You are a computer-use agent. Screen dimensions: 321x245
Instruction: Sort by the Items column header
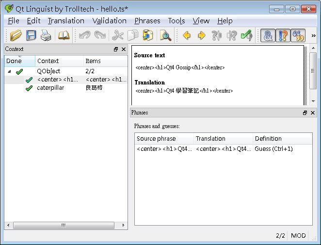point(105,61)
